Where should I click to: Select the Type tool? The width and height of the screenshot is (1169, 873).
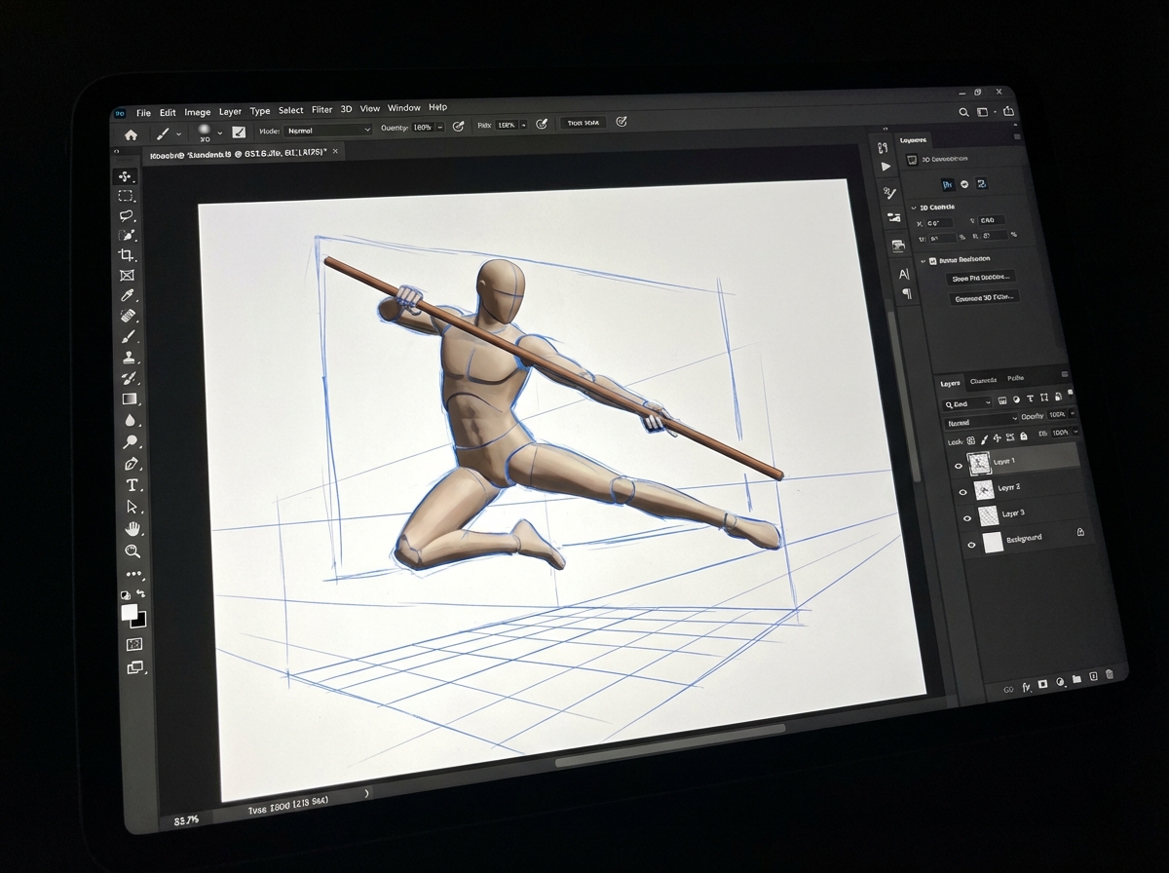pos(132,483)
